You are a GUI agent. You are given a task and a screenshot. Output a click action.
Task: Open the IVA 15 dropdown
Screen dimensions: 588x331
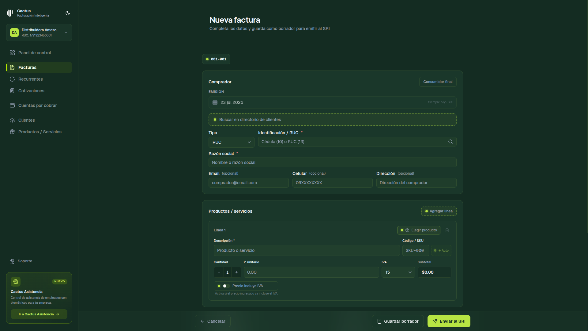(398, 272)
